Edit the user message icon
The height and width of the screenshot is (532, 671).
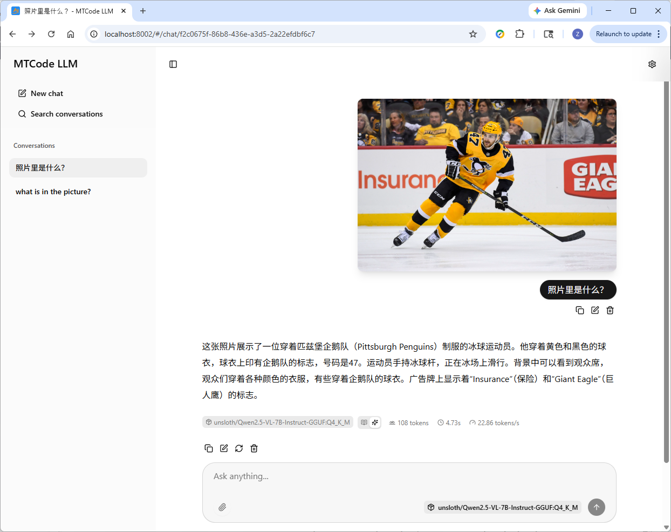[x=595, y=310]
